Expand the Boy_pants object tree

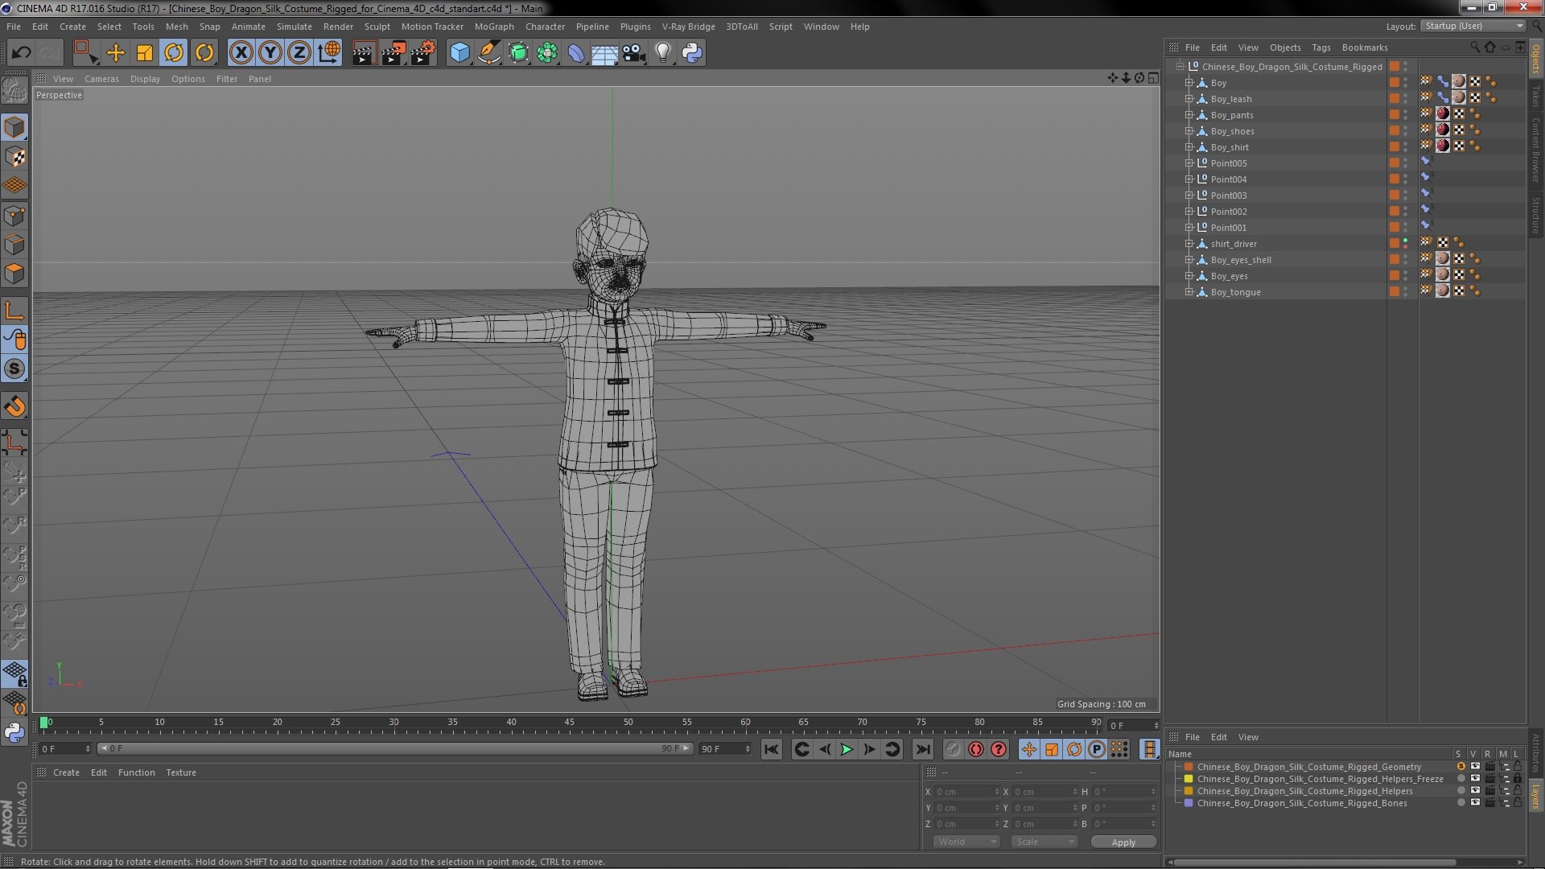tap(1189, 115)
